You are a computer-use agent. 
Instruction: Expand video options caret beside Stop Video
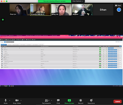(21, 100)
